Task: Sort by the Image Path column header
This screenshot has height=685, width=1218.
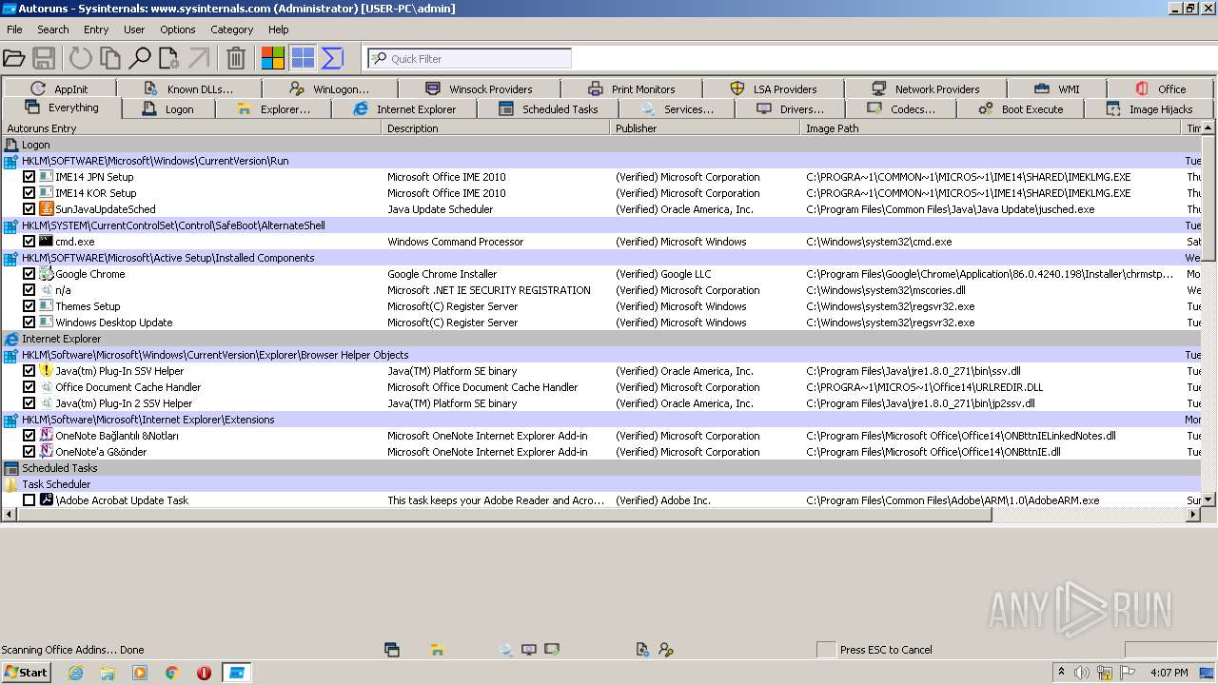Action: coord(991,128)
